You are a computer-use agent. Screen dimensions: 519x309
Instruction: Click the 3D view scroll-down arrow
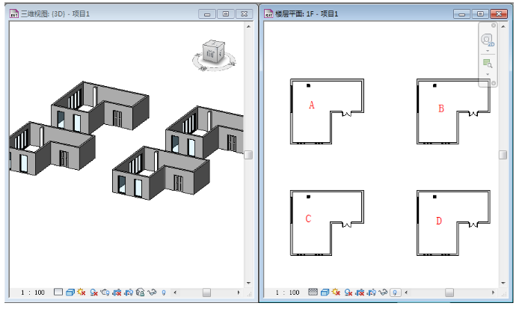(248, 283)
